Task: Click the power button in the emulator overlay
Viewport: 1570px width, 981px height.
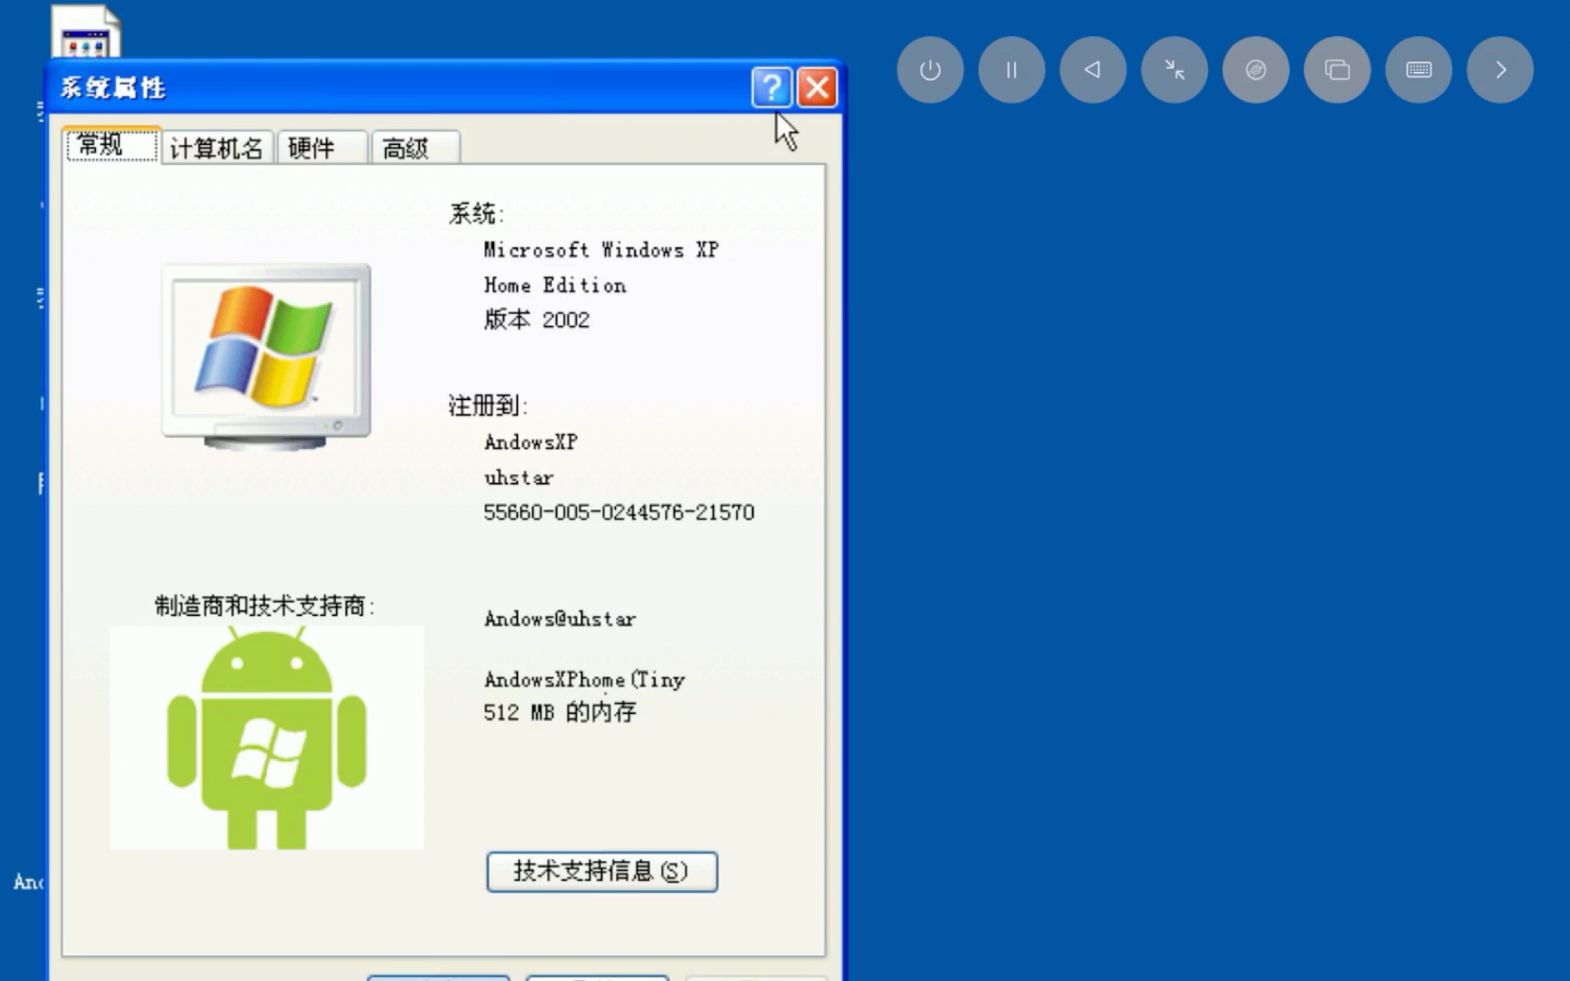Action: [929, 69]
